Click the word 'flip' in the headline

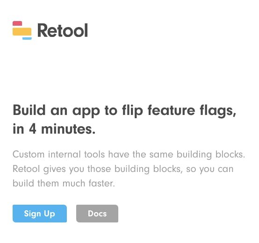pyautogui.click(x=132, y=111)
